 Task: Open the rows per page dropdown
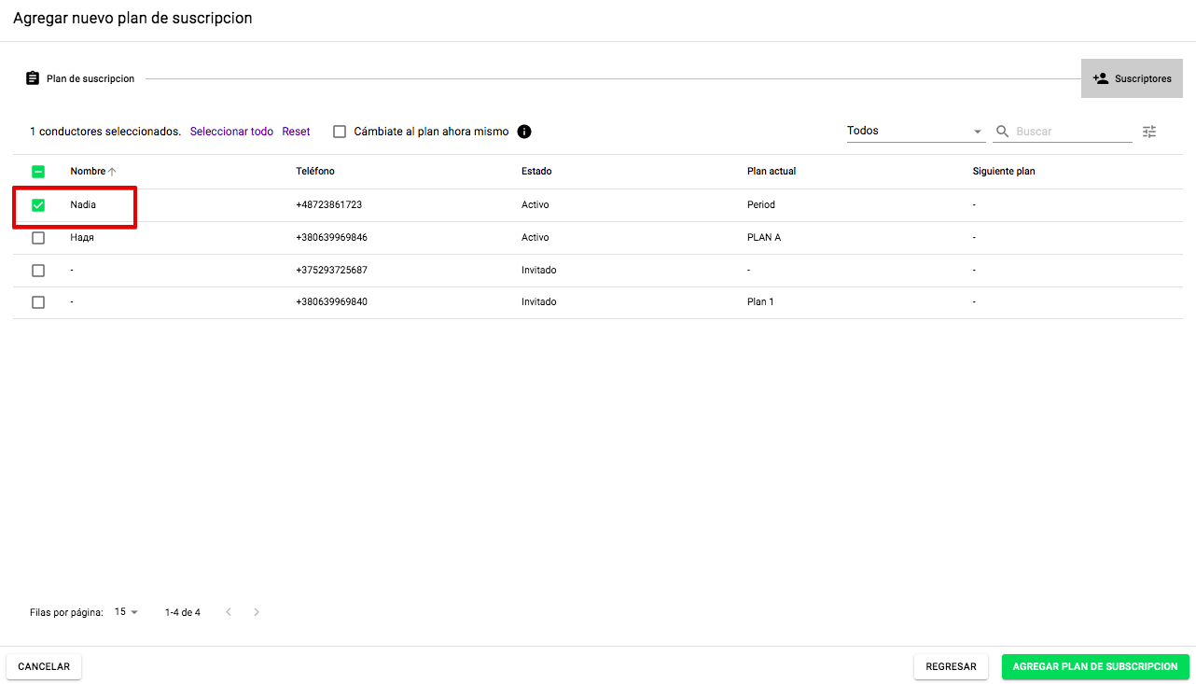[x=126, y=612]
